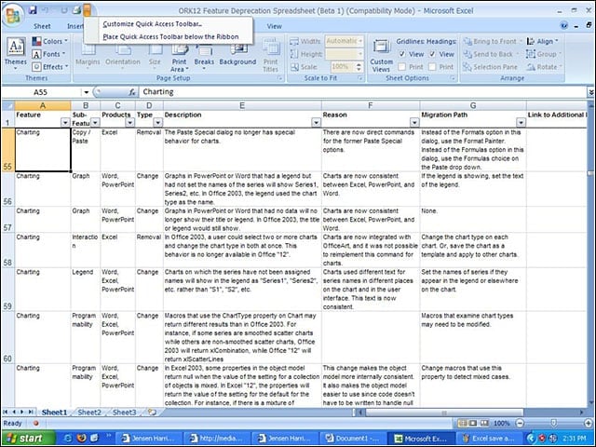The image size is (596, 447).
Task: Click the Breaks button
Action: 204,56
